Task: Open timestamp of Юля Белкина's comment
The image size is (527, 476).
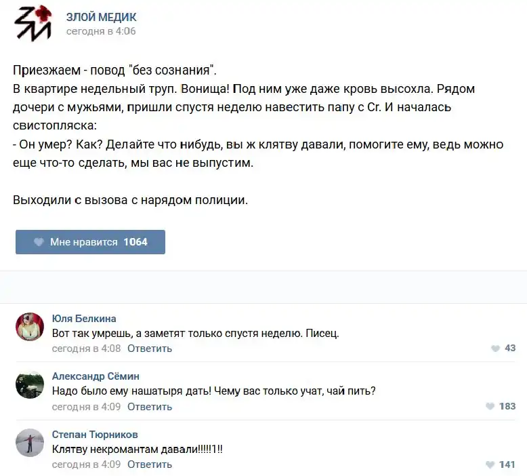Action: pos(86,349)
